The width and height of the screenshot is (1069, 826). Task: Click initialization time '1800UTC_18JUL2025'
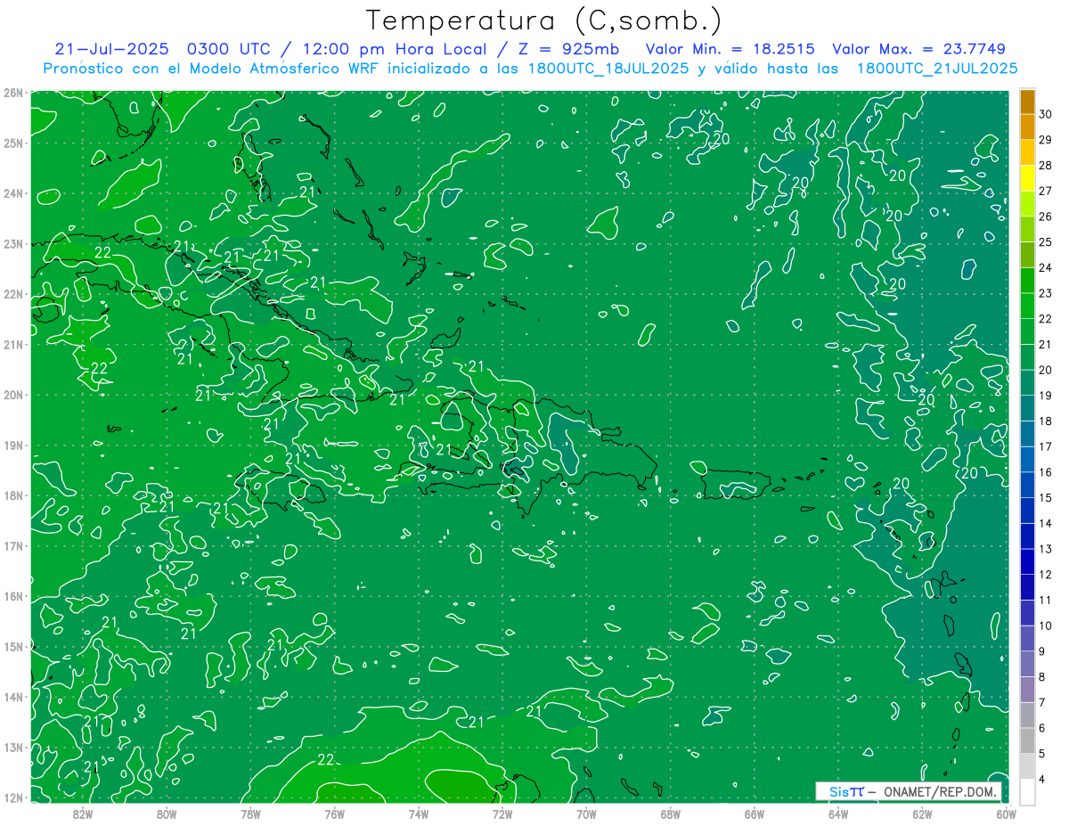pyautogui.click(x=608, y=69)
